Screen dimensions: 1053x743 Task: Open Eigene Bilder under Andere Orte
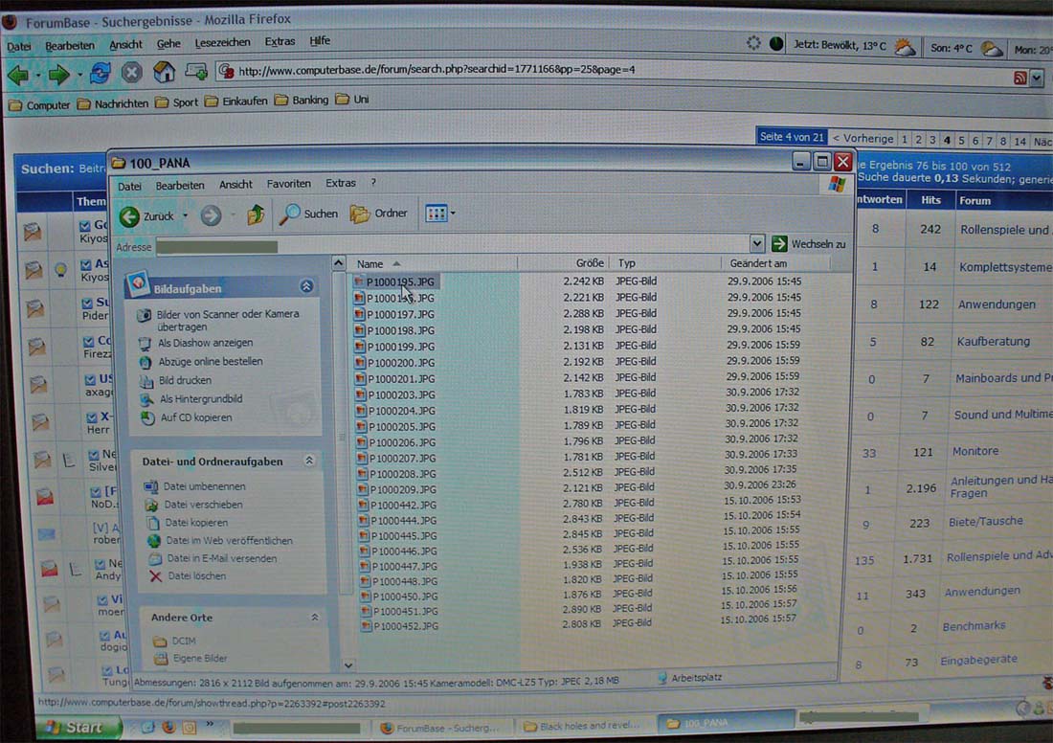point(190,659)
